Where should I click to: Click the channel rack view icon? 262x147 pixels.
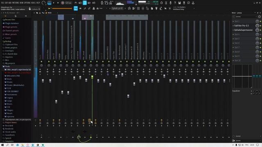pos(138,8)
